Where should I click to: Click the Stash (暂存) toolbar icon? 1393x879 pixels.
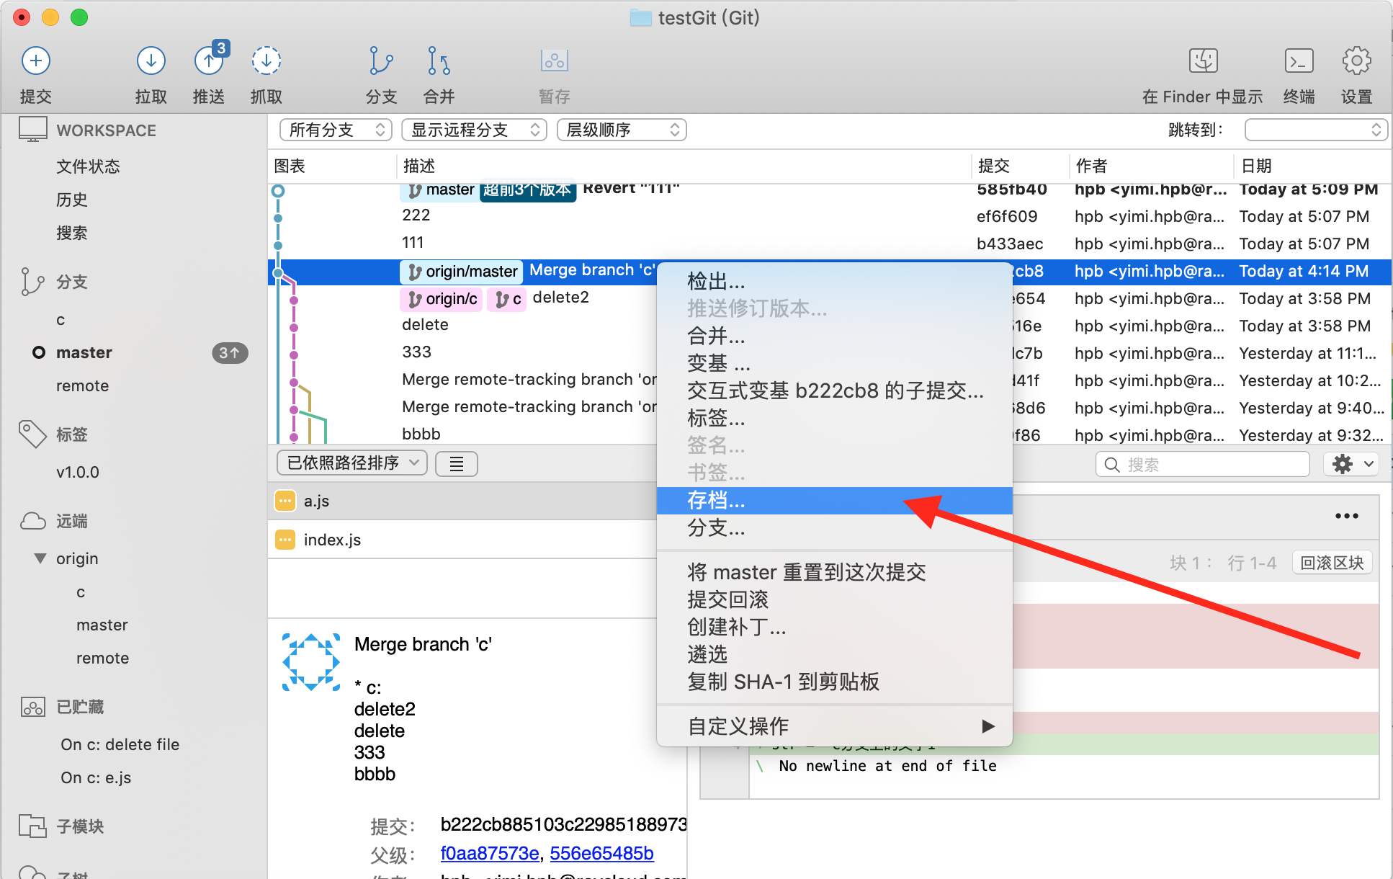[555, 61]
